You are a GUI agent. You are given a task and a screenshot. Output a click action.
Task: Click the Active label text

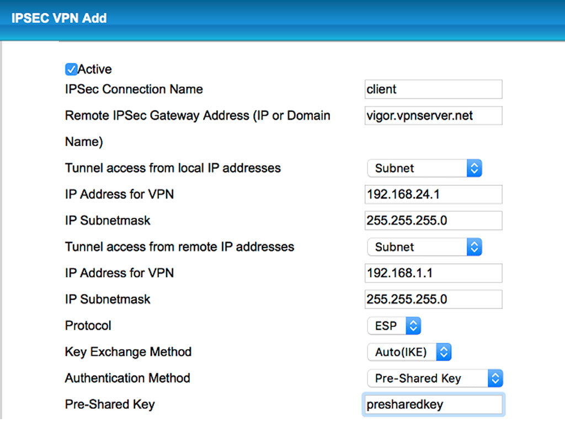[x=95, y=69]
